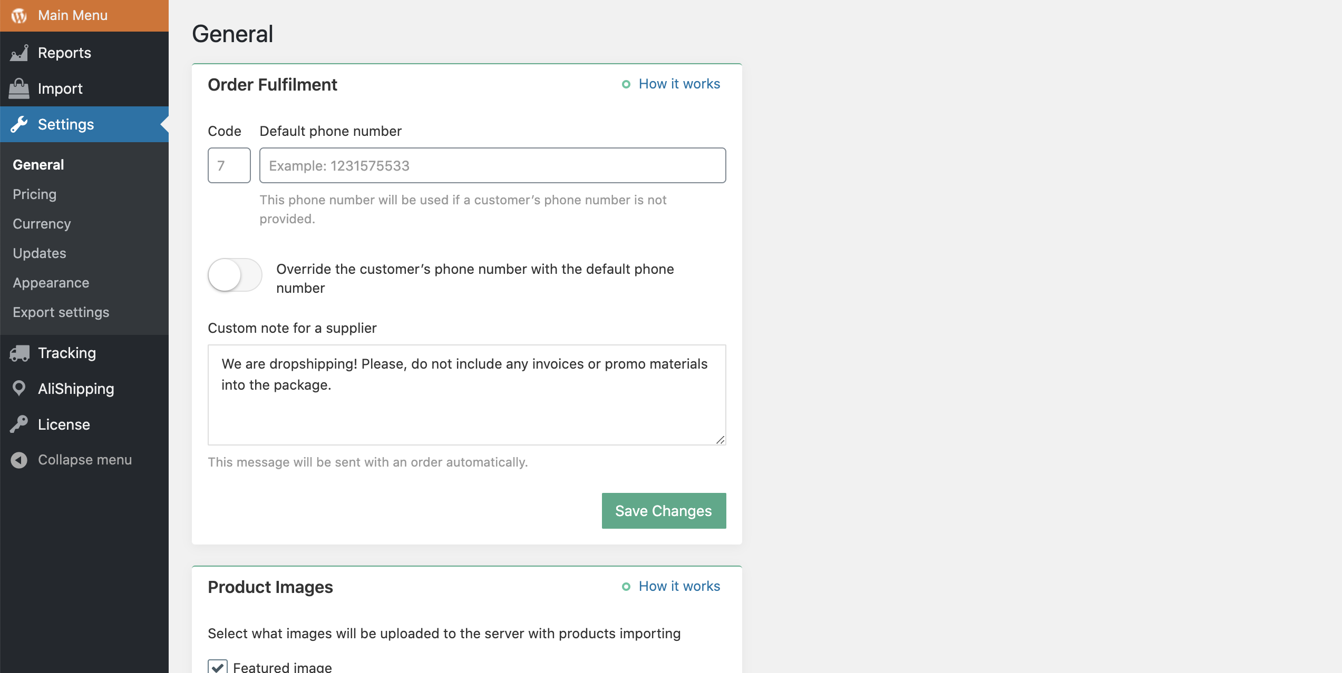
Task: Toggle override customer's phone number switch
Action: pyautogui.click(x=235, y=275)
